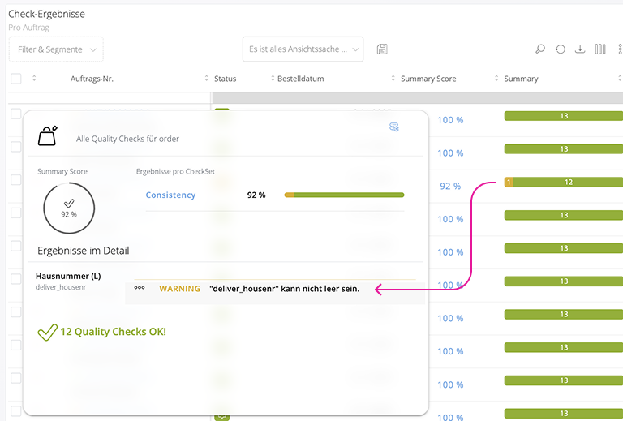
Task: Click the Bestelldatum column header
Action: [300, 79]
